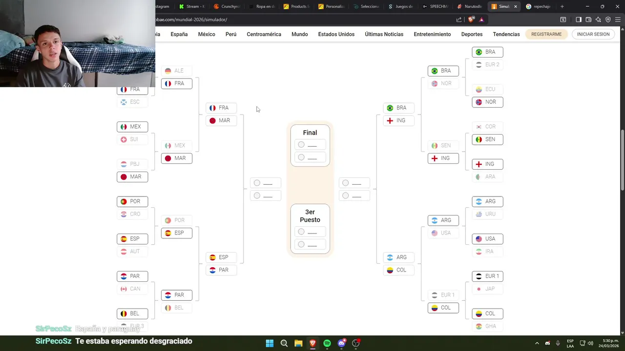The image size is (625, 351).
Task: Toggle the browser sidebar panel icon
Action: pos(579,19)
